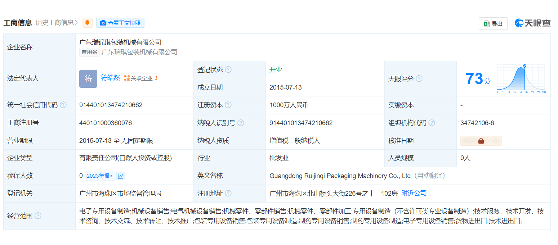Click industry value 批发业

pyautogui.click(x=279, y=158)
